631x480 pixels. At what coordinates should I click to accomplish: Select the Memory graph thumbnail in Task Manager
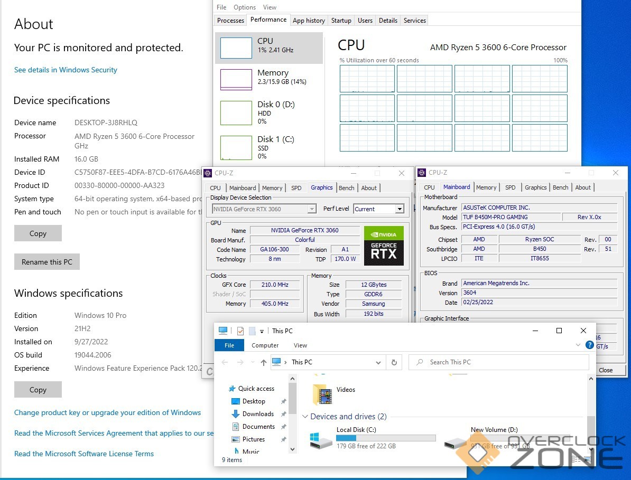(236, 79)
